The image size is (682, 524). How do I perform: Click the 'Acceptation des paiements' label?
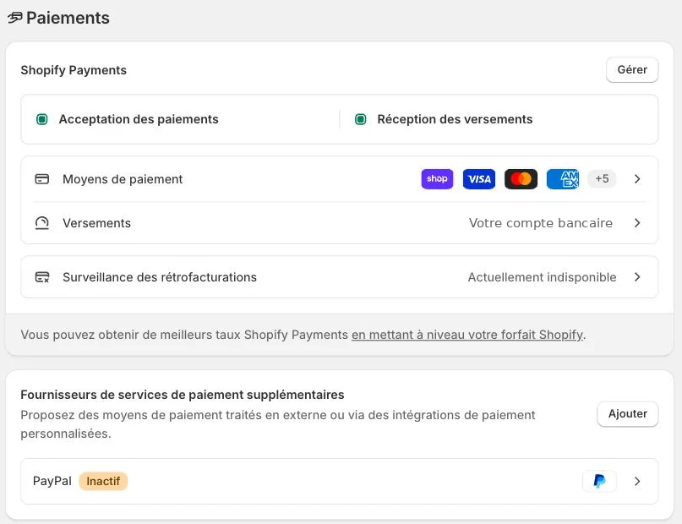(139, 119)
